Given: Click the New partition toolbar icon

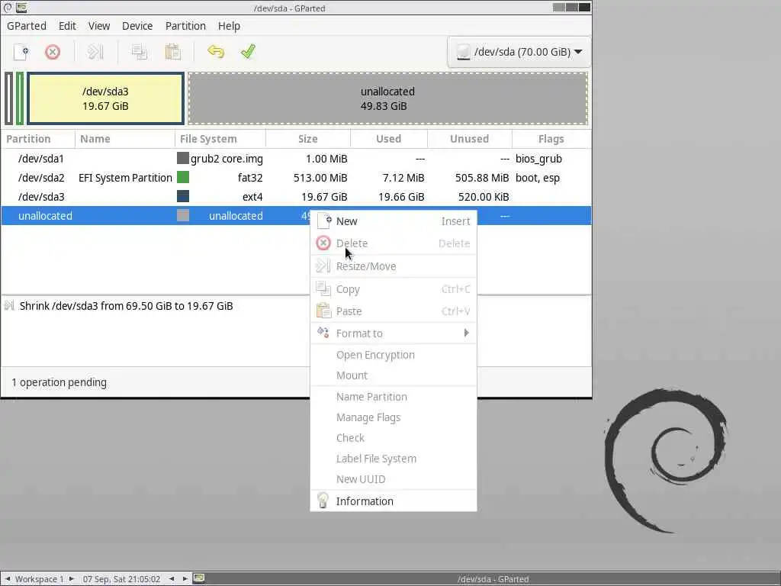Looking at the screenshot, I should [x=21, y=52].
